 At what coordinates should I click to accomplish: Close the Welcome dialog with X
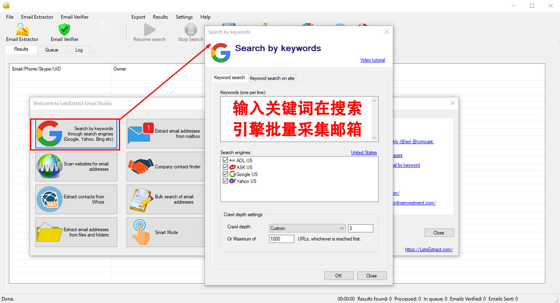pos(452,103)
